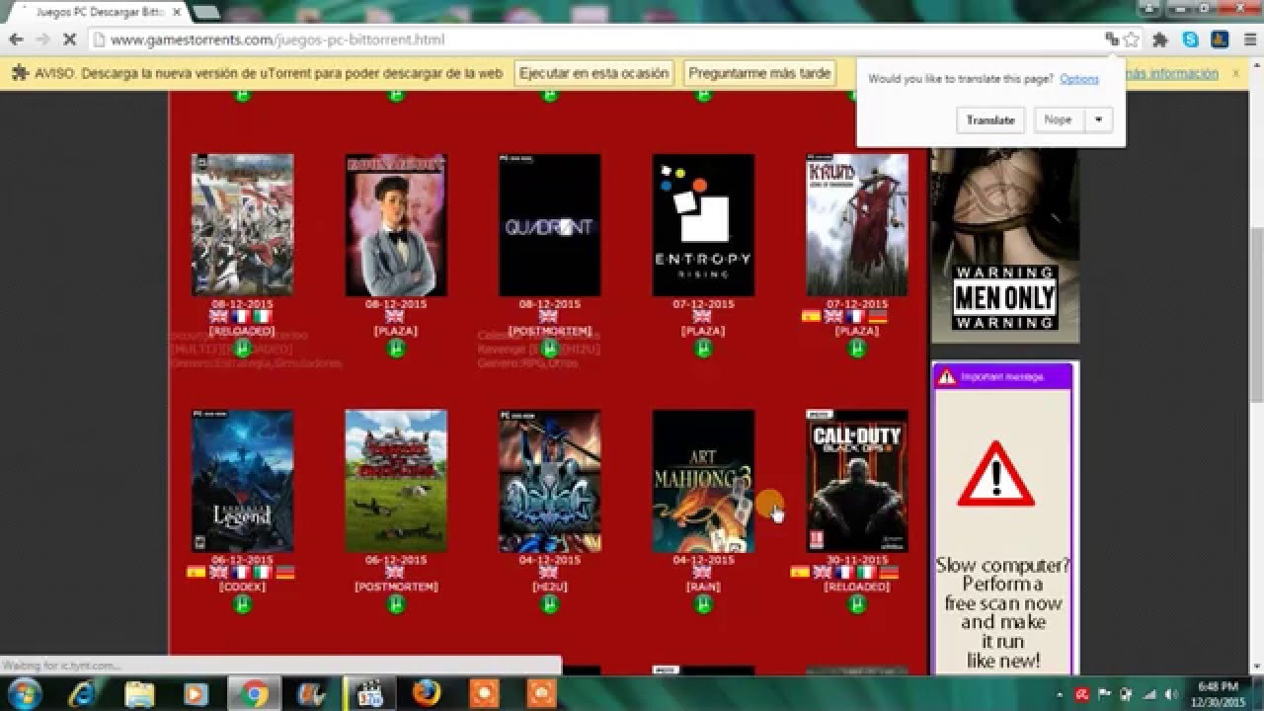The height and width of the screenshot is (711, 1264).
Task: Open the Entropy Rising game cover
Action: click(x=703, y=225)
